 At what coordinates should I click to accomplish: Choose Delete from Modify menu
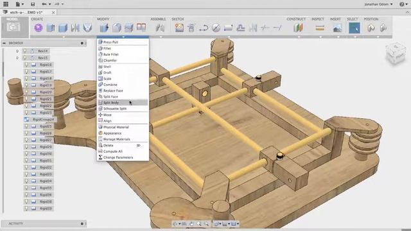click(123, 146)
